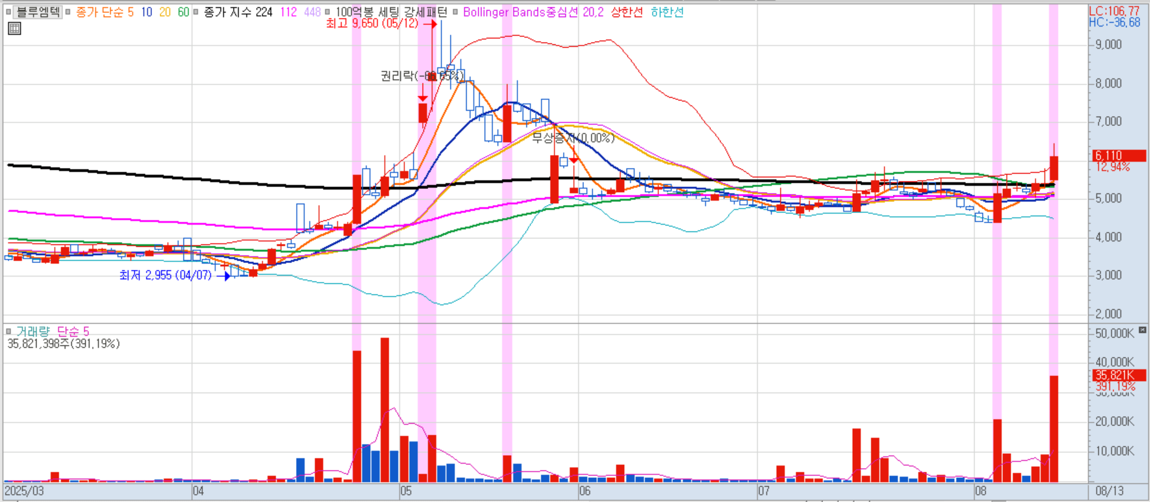Screen dimensions: 1150x502
Task: Select the 종가 단순 moving average label
Action: [x=99, y=12]
